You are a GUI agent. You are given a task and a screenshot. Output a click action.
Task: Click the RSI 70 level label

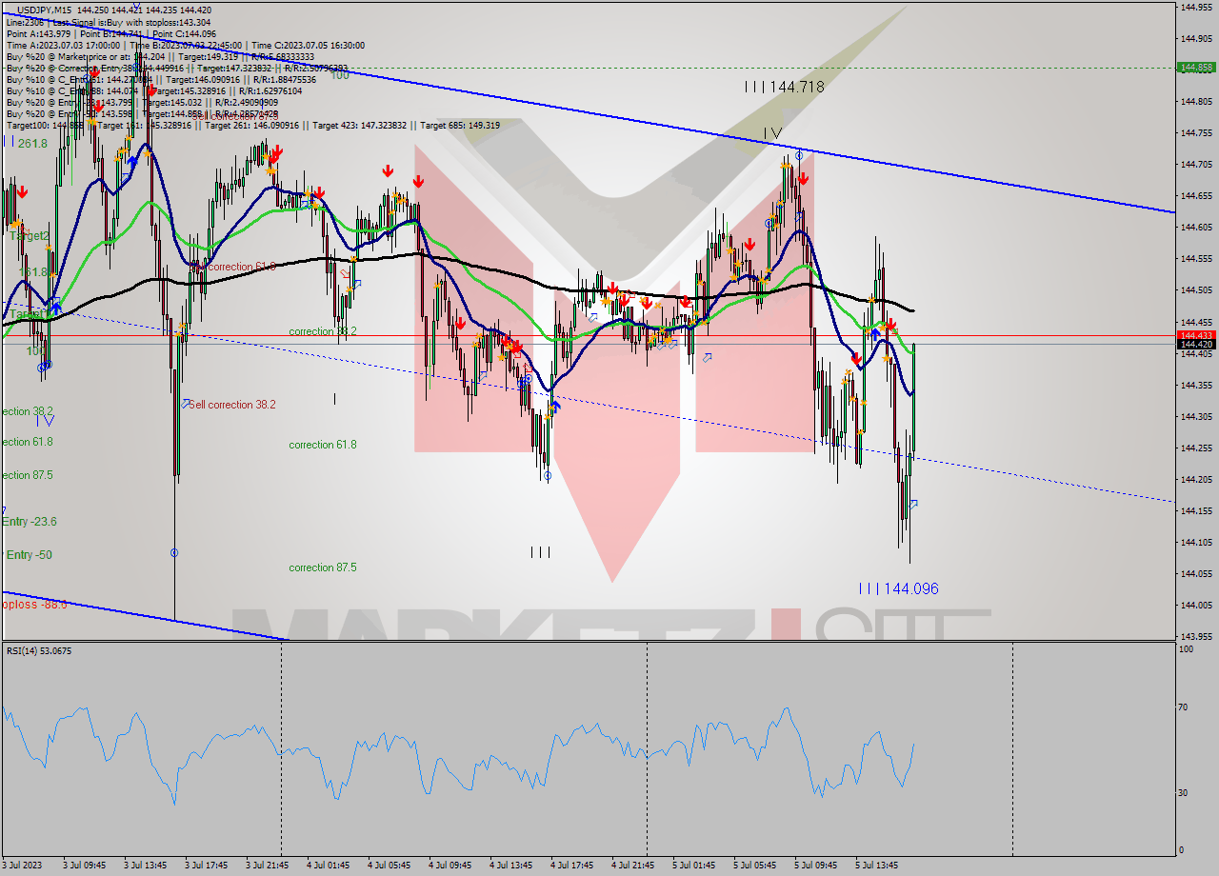[x=1185, y=707]
